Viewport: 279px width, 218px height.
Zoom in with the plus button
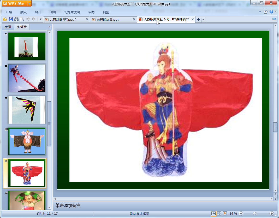point(271,214)
